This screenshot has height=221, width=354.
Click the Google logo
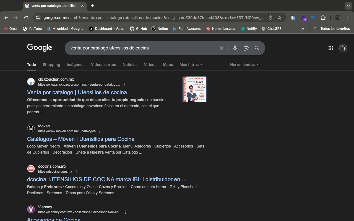point(40,48)
